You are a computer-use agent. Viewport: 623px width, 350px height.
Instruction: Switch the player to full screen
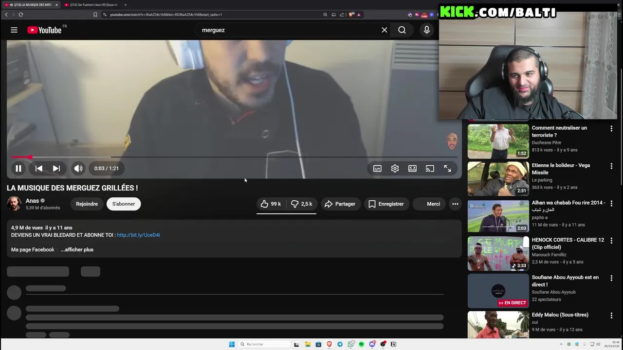(x=447, y=169)
